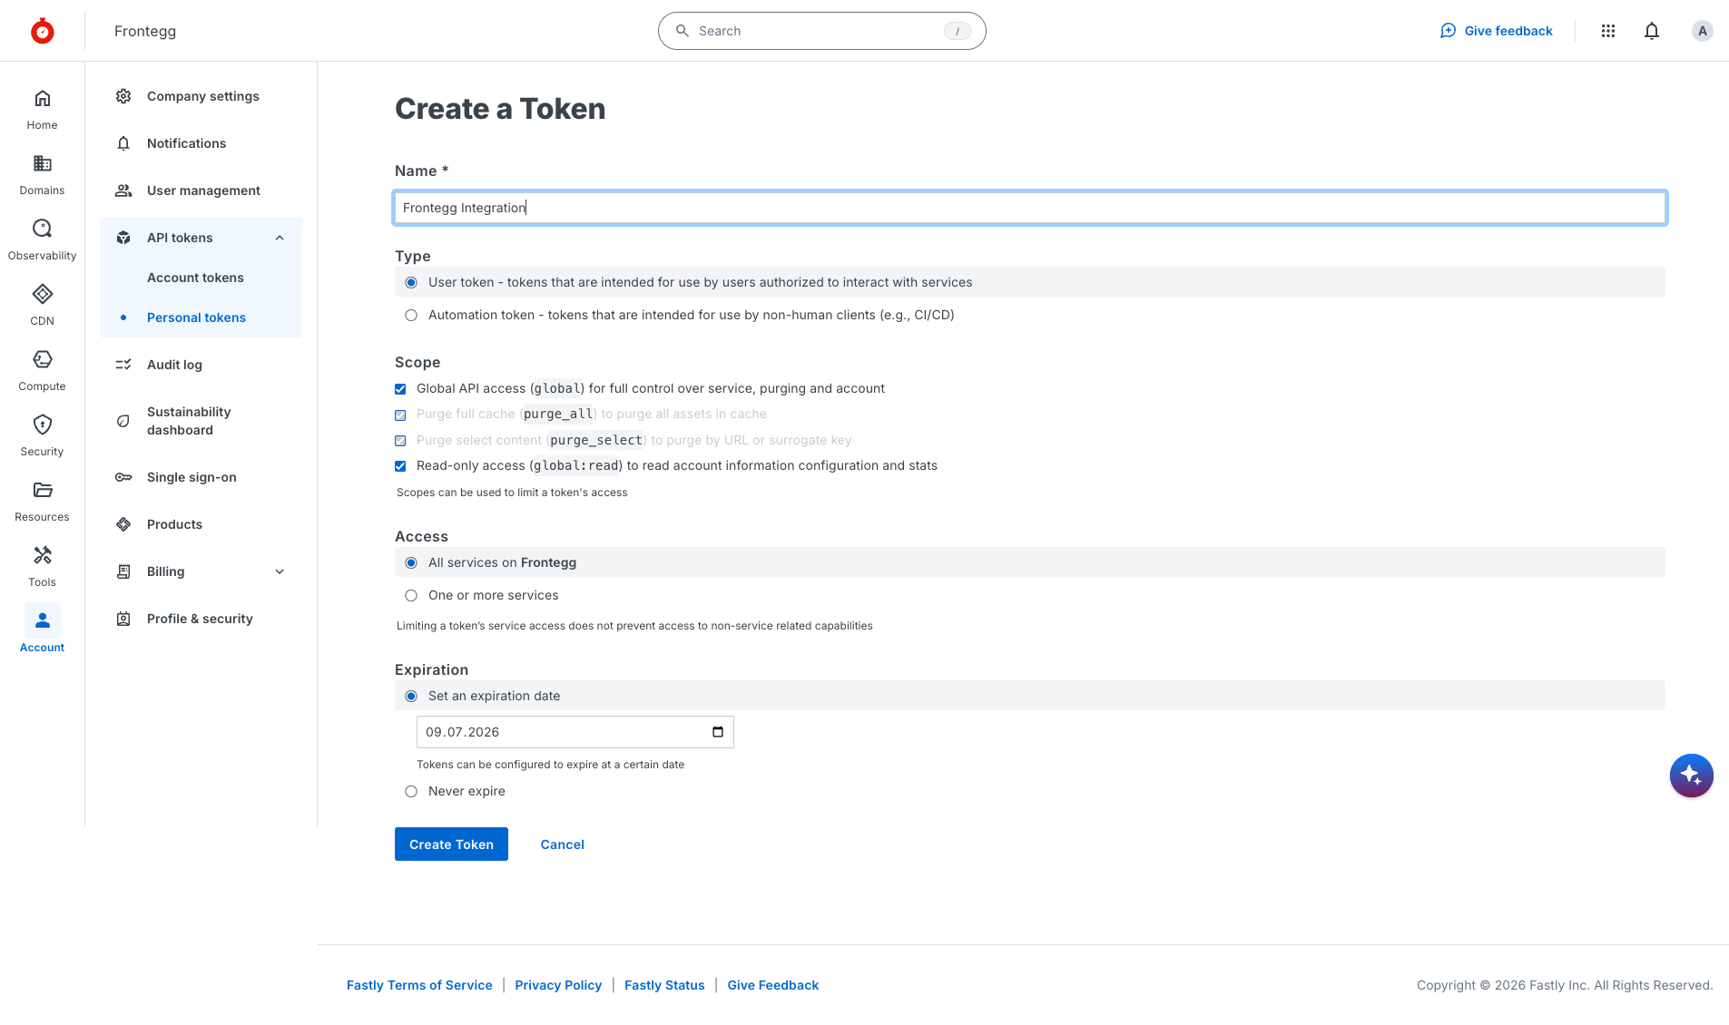
Task: Click the Fastly logo
Action: pos(42,31)
